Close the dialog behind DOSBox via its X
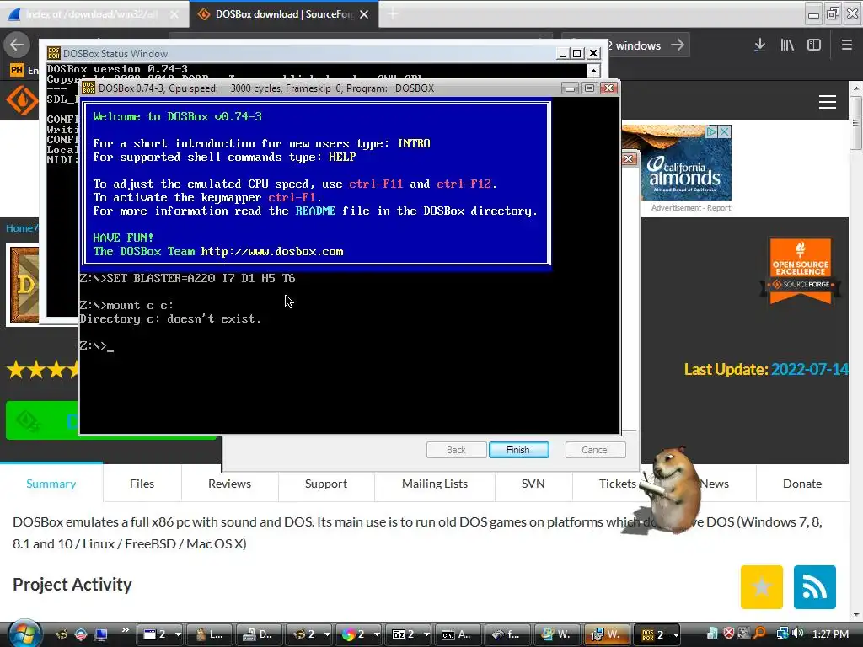The height and width of the screenshot is (647, 863). (629, 159)
